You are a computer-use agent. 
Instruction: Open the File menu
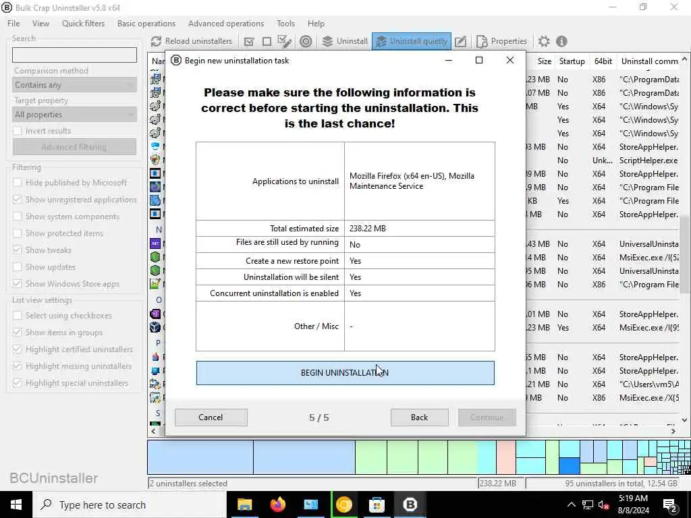point(13,24)
